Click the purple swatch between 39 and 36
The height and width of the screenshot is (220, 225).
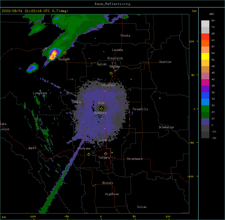coord(205,89)
